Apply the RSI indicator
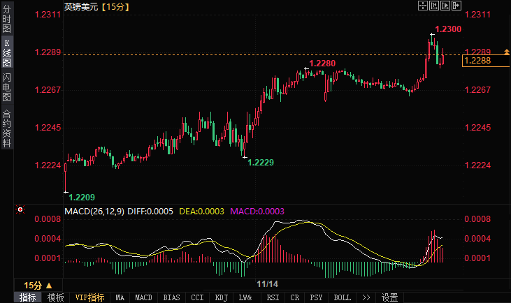Image resolution: width=511 pixels, height=303 pixels. (273, 297)
